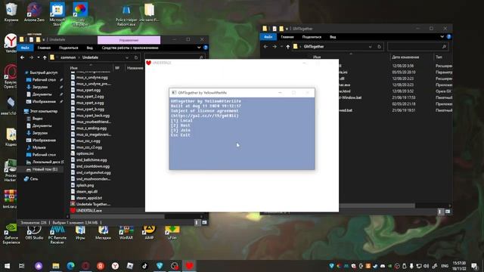Open GeForce Experience desktop shortcut

coord(11,234)
